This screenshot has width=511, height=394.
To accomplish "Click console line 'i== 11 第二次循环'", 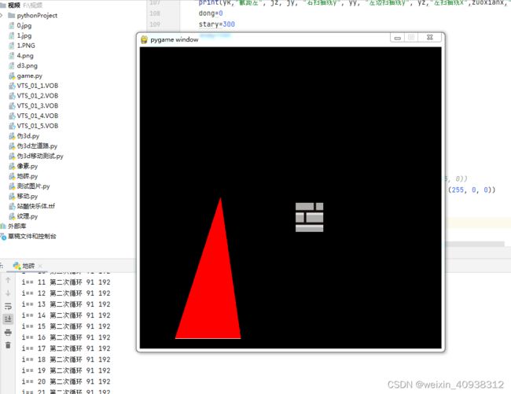I will pyautogui.click(x=66, y=282).
